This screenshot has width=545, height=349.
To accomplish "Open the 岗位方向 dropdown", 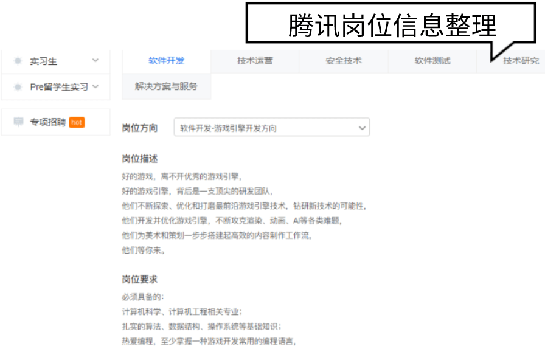I will (271, 128).
